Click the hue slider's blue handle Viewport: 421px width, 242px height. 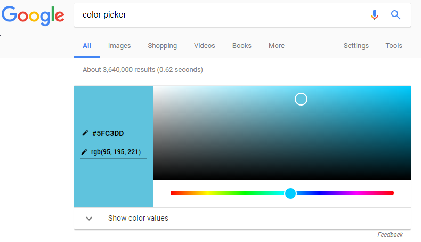(290, 193)
